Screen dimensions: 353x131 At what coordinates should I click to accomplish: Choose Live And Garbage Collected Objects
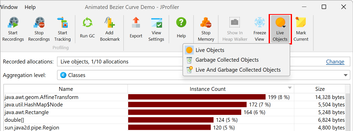[236, 70]
